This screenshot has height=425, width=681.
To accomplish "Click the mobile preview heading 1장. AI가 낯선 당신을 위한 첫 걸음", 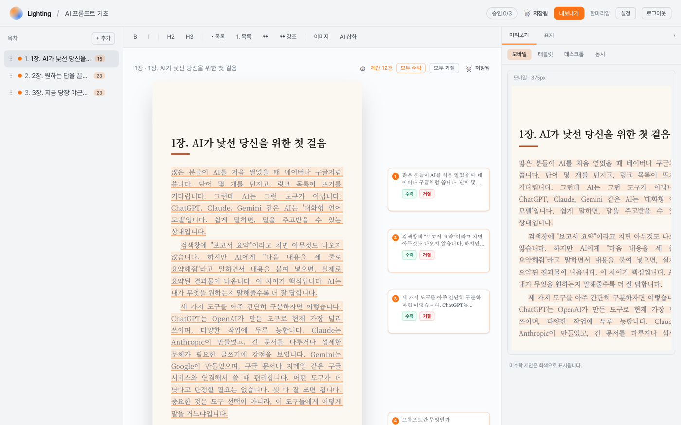I will coord(594,135).
